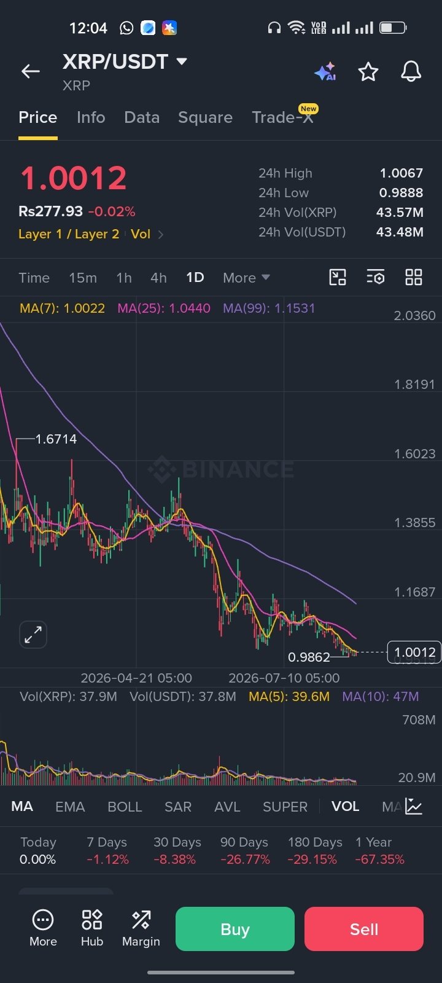Open the chart drawing tools icon
The width and height of the screenshot is (442, 983).
tap(338, 277)
